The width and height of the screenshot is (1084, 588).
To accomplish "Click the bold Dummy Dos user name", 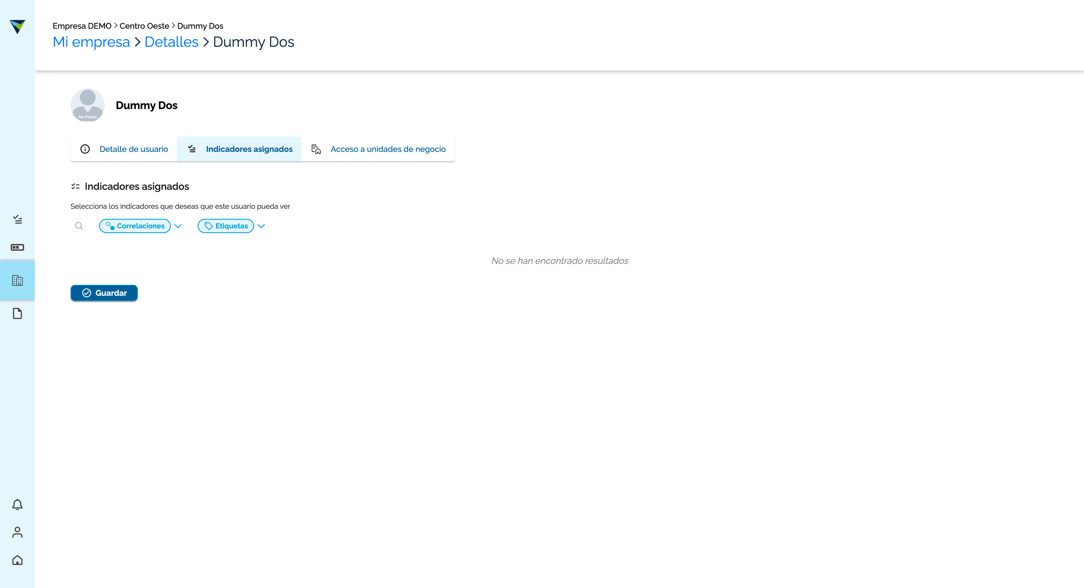I will click(x=147, y=105).
